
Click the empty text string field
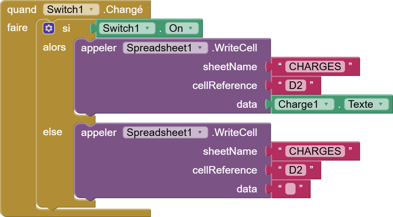click(x=290, y=189)
